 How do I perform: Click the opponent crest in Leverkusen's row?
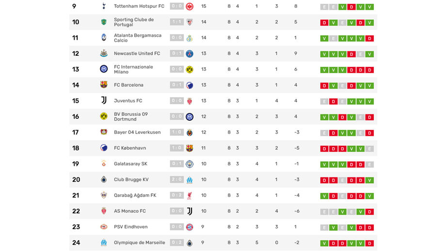coord(190,132)
